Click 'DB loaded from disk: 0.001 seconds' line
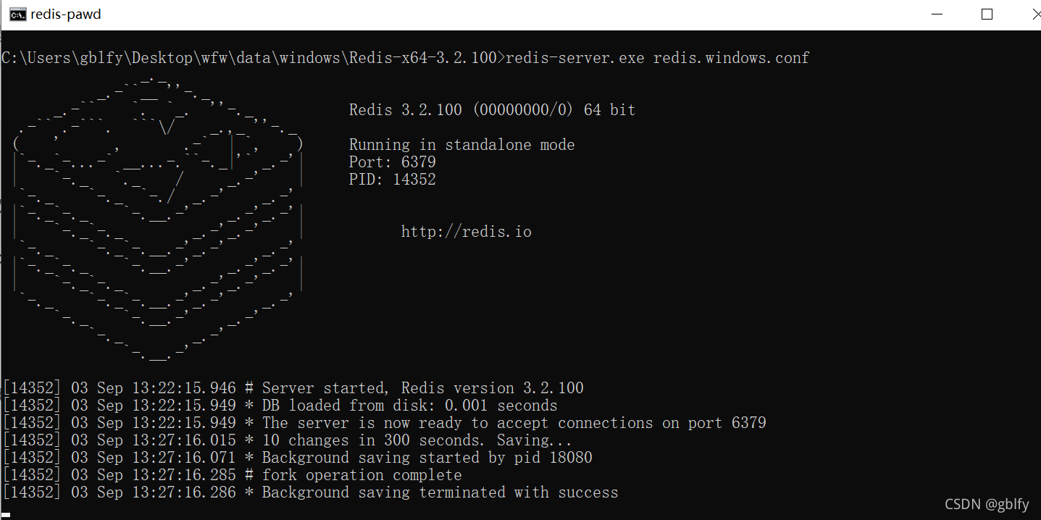The image size is (1041, 520). (x=280, y=406)
